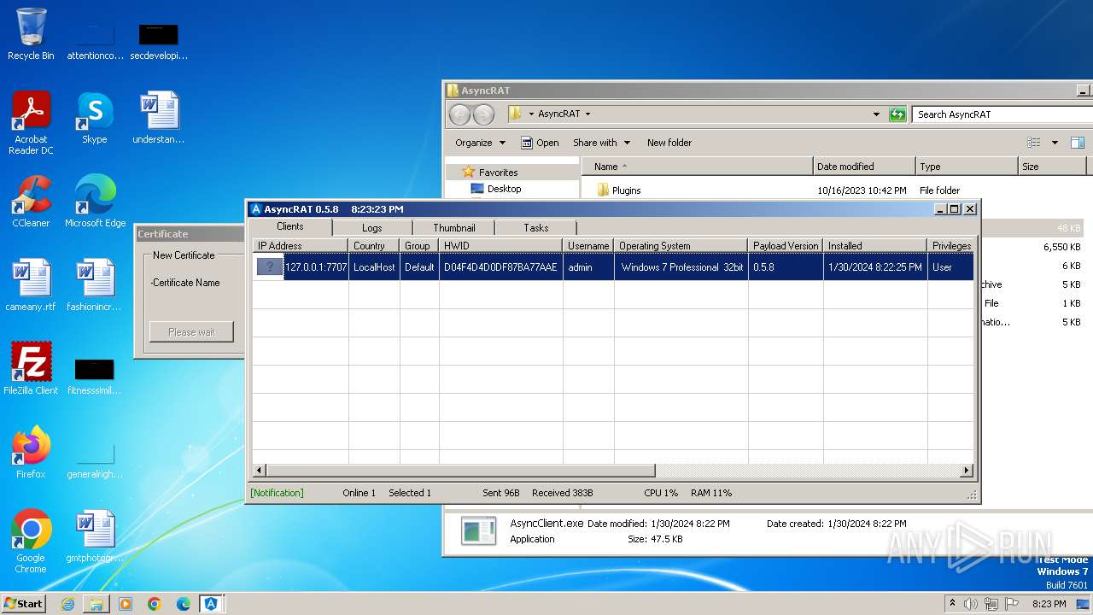
Task: Select the Plugins folder in Explorer
Action: (x=626, y=190)
